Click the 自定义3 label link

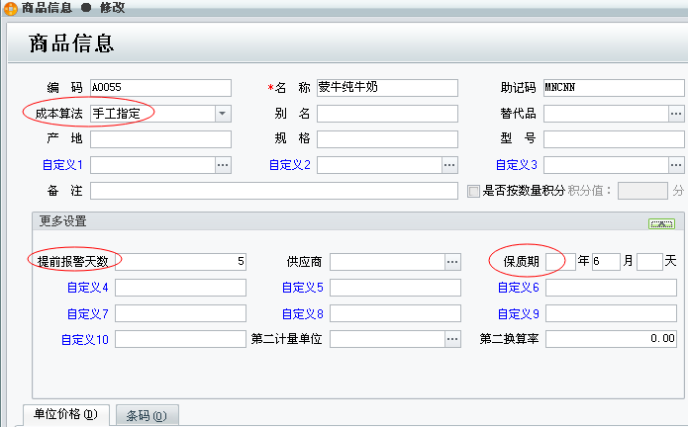coord(516,165)
